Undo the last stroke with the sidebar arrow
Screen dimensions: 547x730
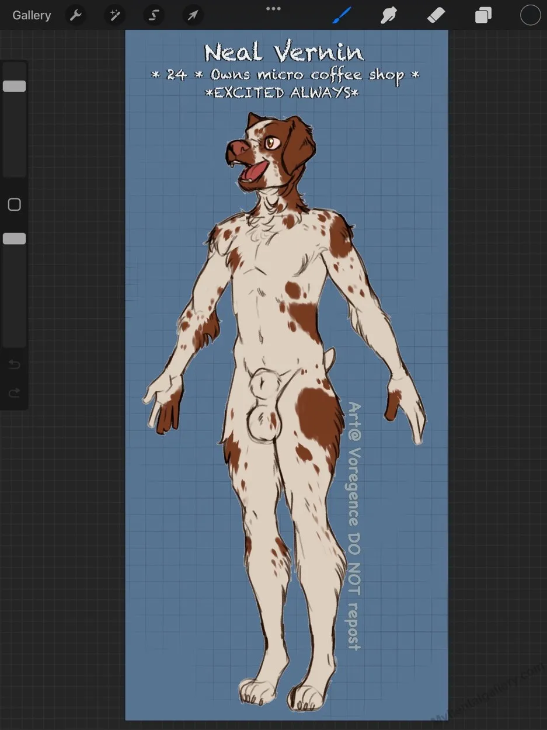click(14, 365)
